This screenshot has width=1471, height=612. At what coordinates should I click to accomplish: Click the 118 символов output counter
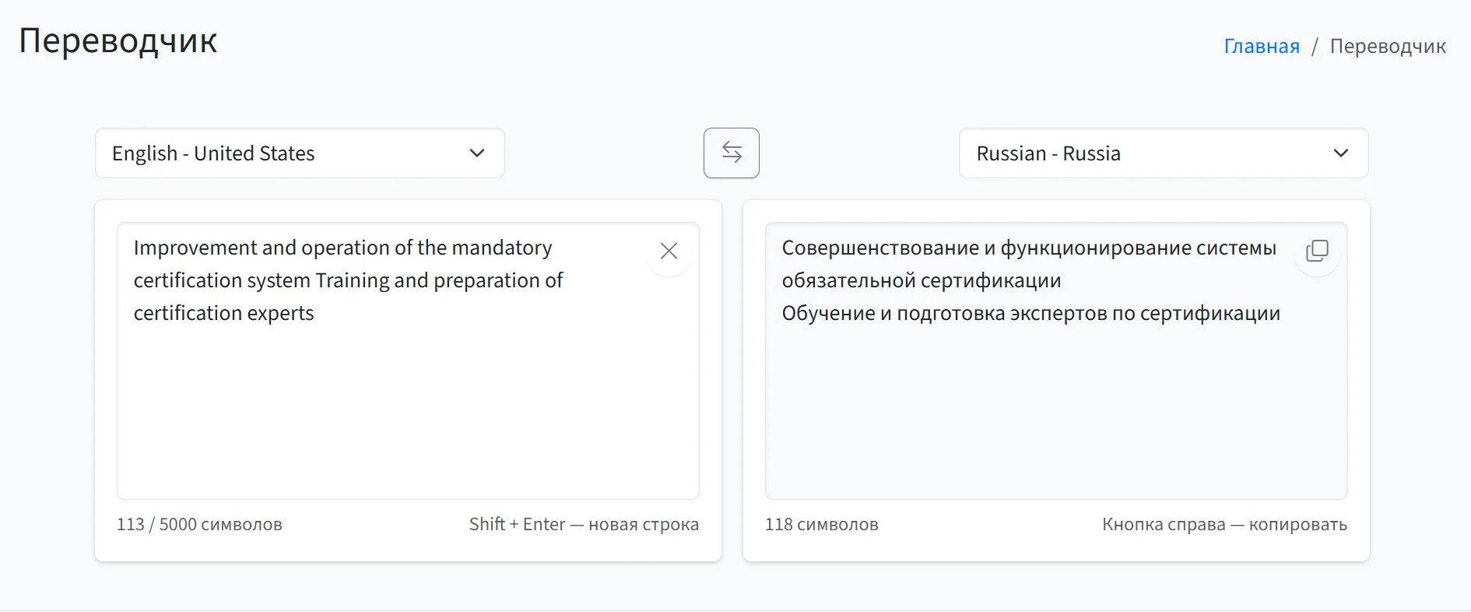pos(821,524)
